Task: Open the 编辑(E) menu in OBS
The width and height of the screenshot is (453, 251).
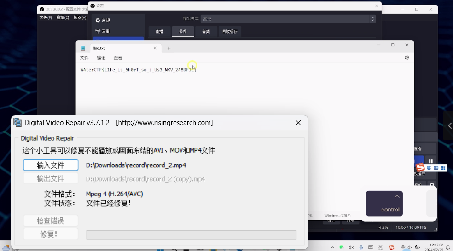Action: [x=63, y=17]
